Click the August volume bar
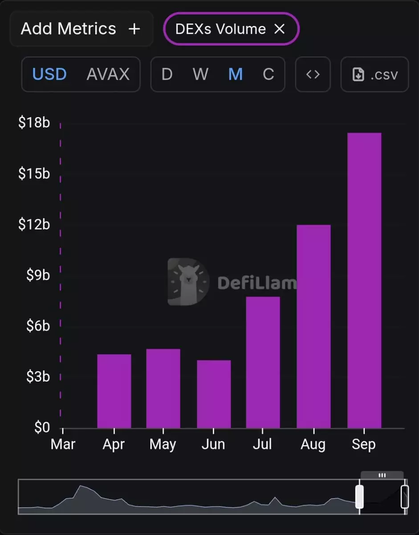The width and height of the screenshot is (419, 535). pyautogui.click(x=313, y=326)
